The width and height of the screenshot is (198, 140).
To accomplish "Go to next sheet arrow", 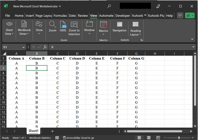I will tap(14, 131).
